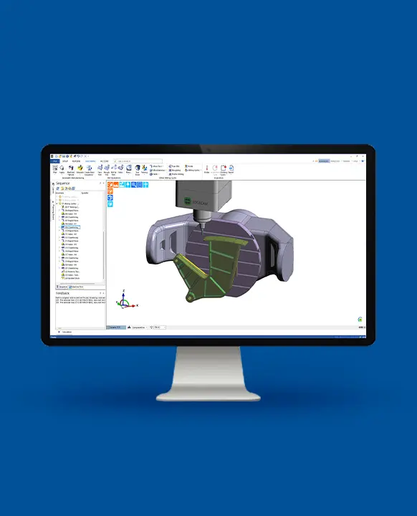Switch to the Machine Tree tab at panel bottom
This screenshot has height=516, width=417.
[x=77, y=287]
